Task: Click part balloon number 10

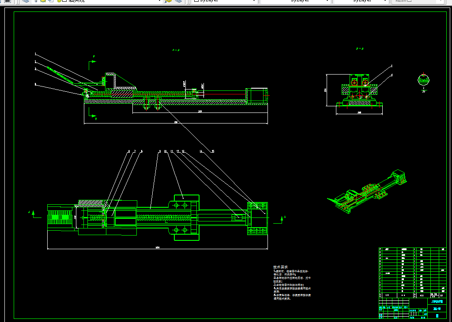Action: [x=165, y=151]
